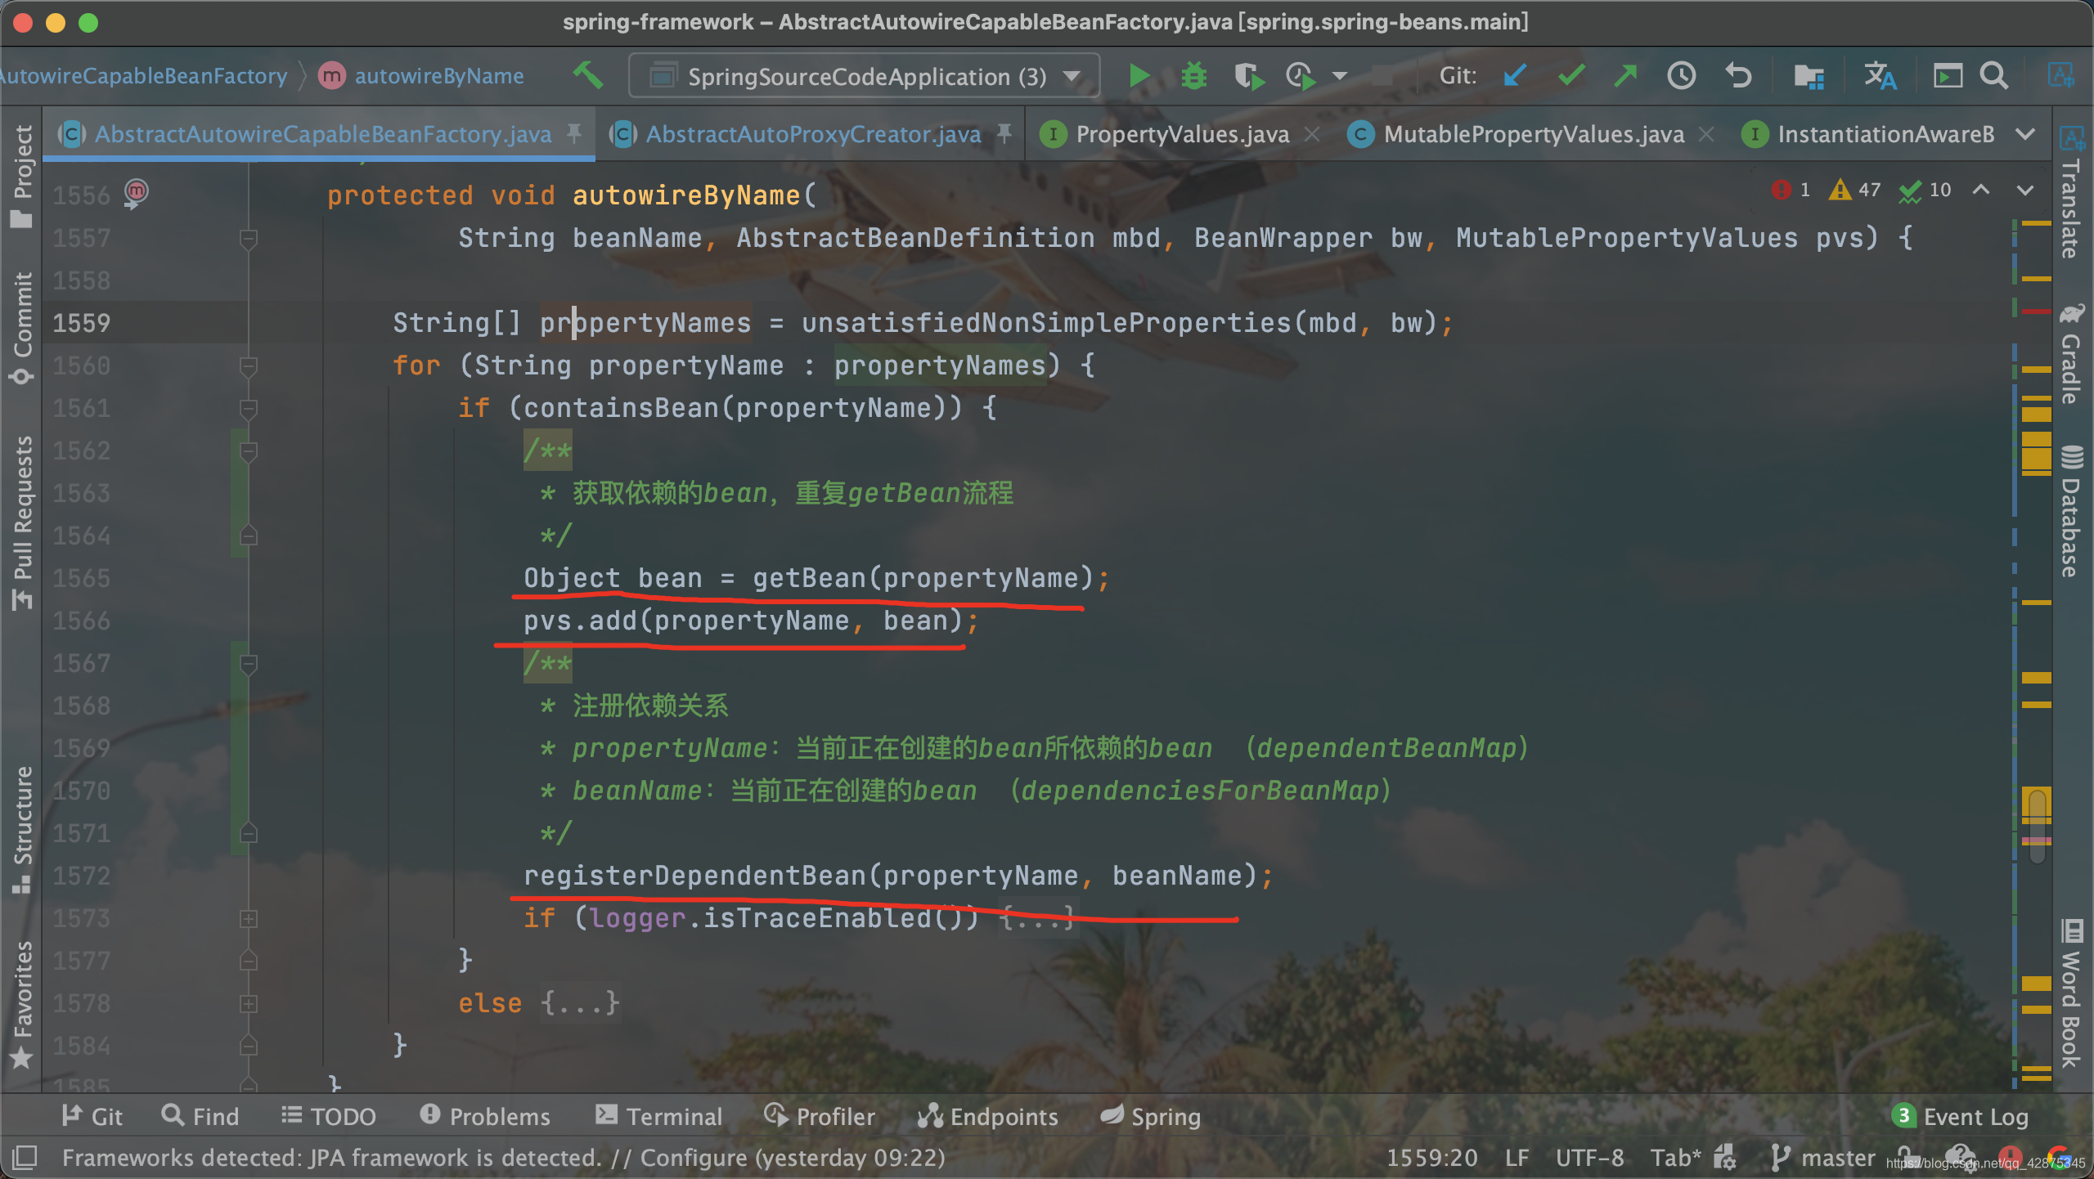Open Search Everywhere magnifier icon
This screenshot has width=2094, height=1179.
point(1994,76)
